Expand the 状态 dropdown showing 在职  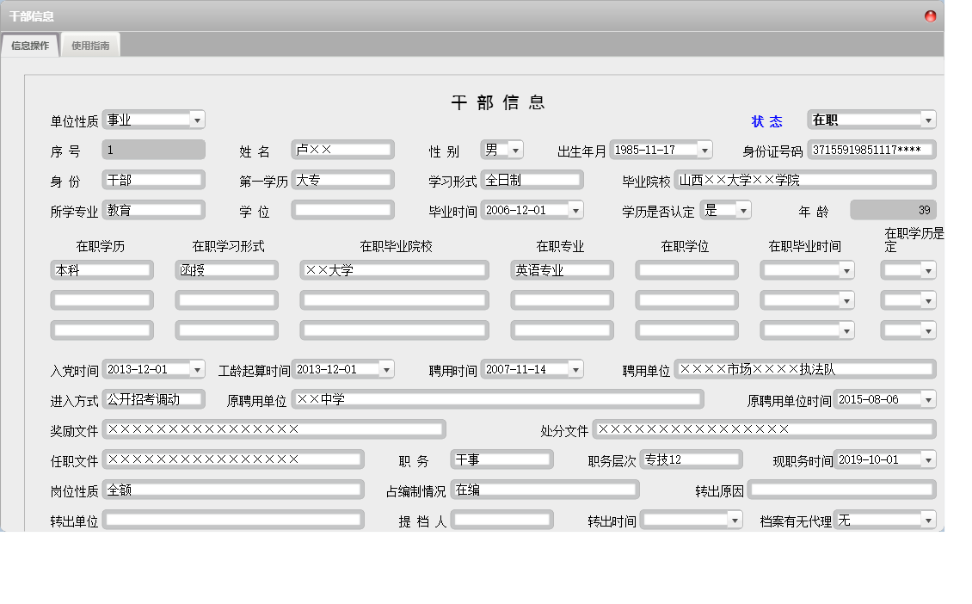pyautogui.click(x=927, y=120)
